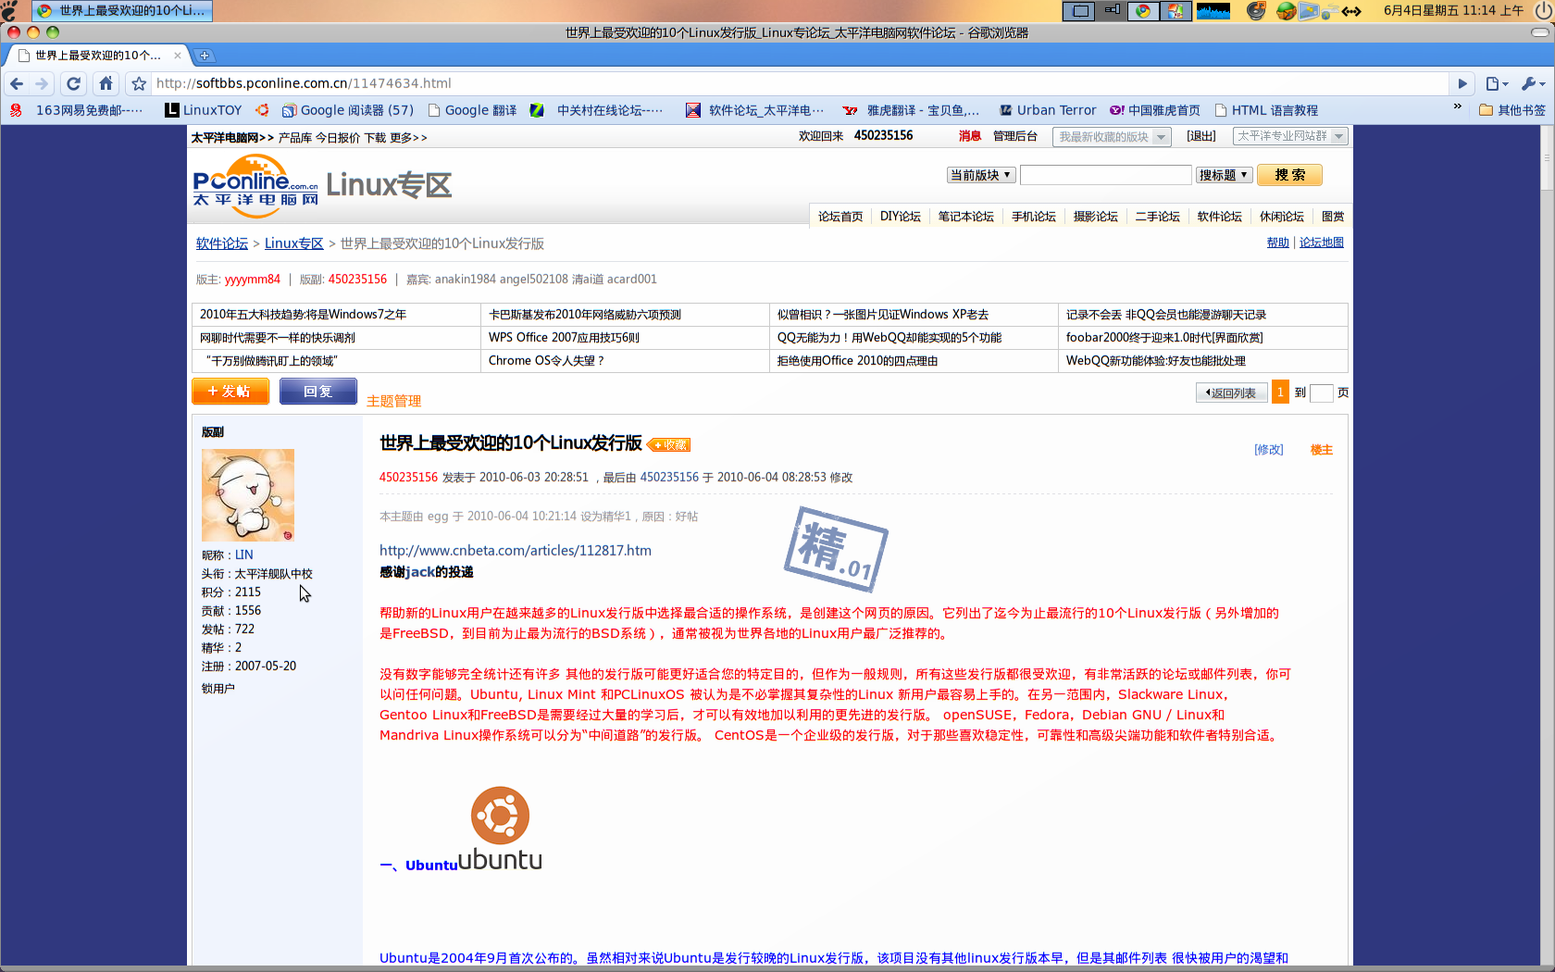Image resolution: width=1555 pixels, height=972 pixels.
Task: Open the DIY论坛 nav tab
Action: tap(901, 216)
